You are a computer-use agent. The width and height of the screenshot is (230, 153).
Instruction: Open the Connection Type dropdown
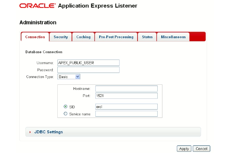pos(69,77)
